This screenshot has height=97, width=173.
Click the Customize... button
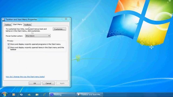click(x=59, y=29)
